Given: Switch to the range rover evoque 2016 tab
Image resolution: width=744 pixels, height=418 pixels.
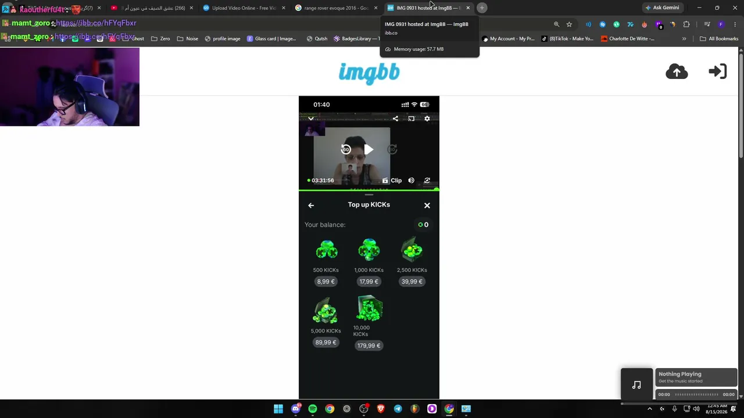Looking at the screenshot, I should point(336,8).
